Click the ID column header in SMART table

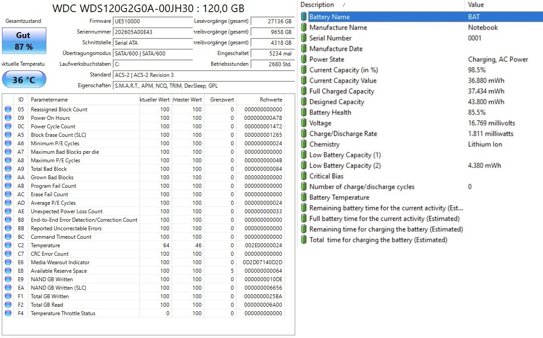(x=21, y=100)
